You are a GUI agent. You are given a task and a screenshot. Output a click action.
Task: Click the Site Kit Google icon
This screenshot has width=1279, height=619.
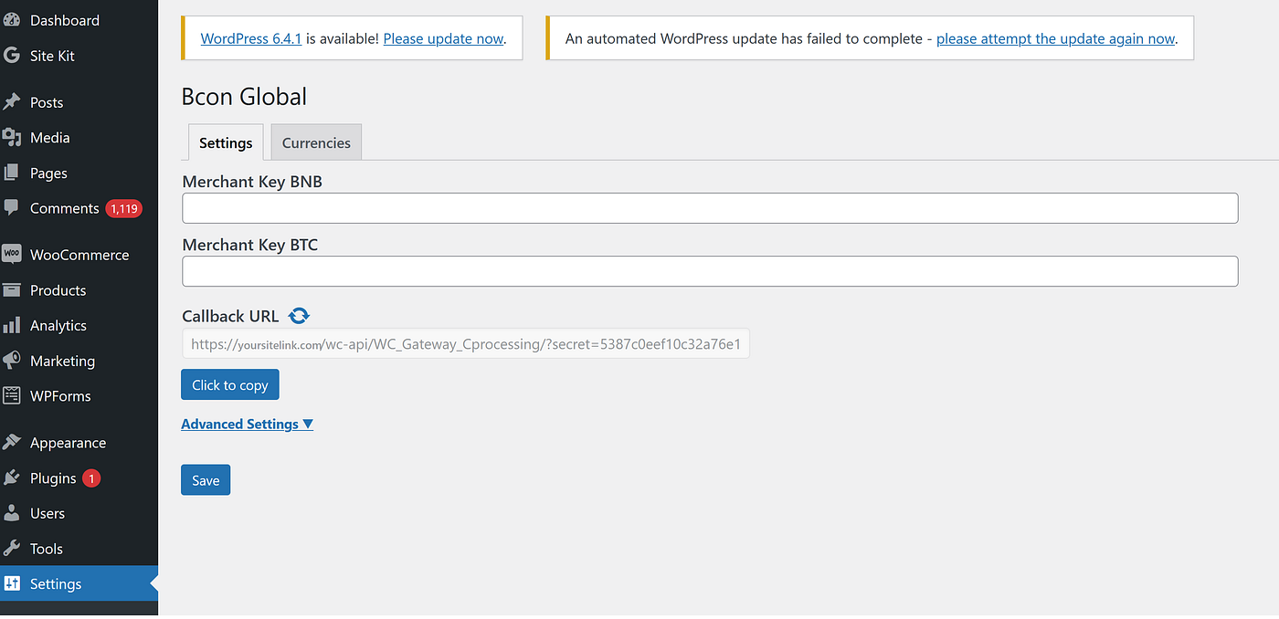click(12, 56)
